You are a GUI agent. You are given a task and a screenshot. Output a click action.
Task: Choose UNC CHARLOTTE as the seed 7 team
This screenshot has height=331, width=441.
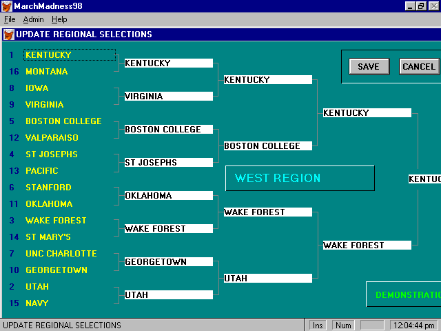click(61, 254)
